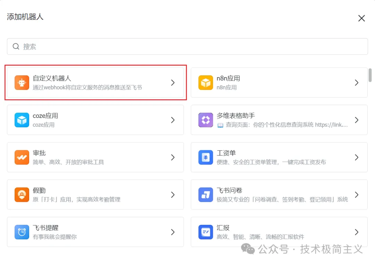Click the vertical scrollbar thumb

coord(370,75)
